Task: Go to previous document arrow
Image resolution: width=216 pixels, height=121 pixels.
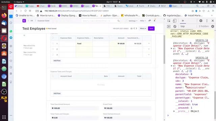Action: [x=134, y=28]
